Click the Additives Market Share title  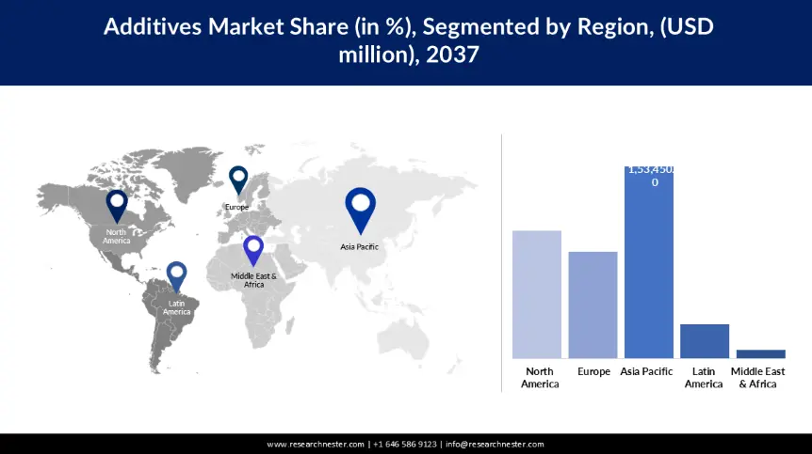click(409, 40)
